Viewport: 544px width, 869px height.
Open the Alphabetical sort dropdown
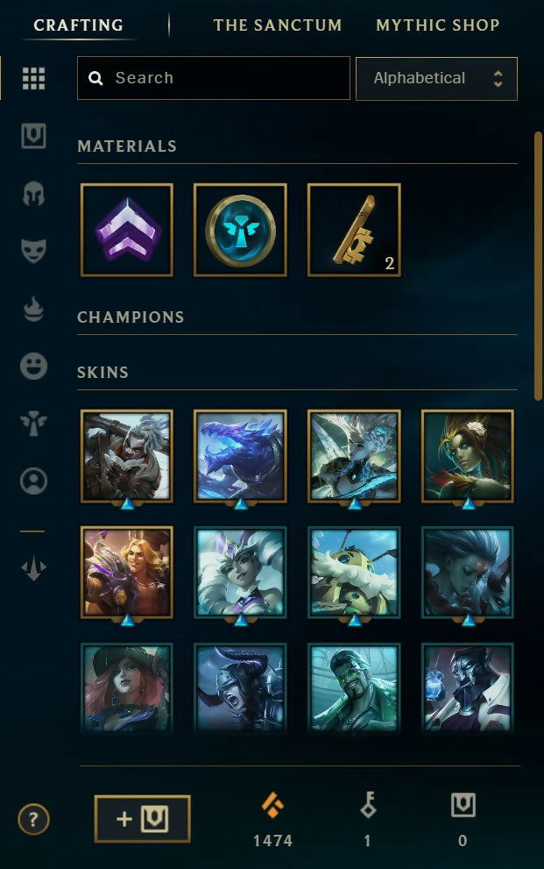[x=436, y=78]
